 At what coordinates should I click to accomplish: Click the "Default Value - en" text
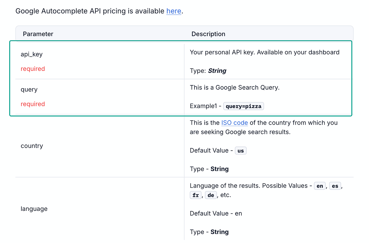(x=216, y=213)
